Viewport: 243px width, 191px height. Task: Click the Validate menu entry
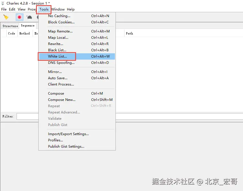tap(77, 119)
